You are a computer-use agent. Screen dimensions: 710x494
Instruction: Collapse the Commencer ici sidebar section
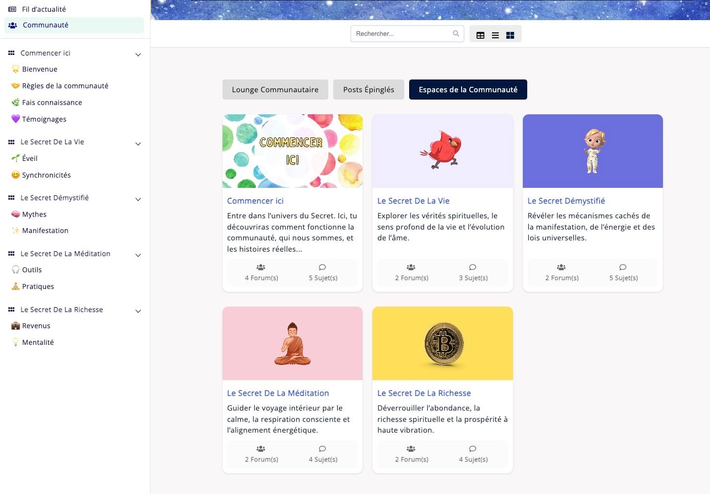click(138, 54)
